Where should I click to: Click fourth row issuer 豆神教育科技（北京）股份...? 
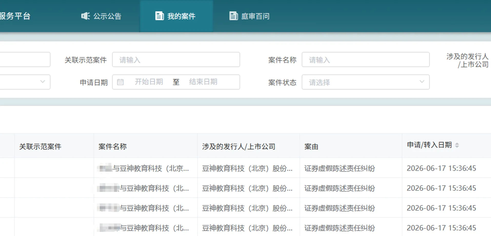tap(247, 228)
